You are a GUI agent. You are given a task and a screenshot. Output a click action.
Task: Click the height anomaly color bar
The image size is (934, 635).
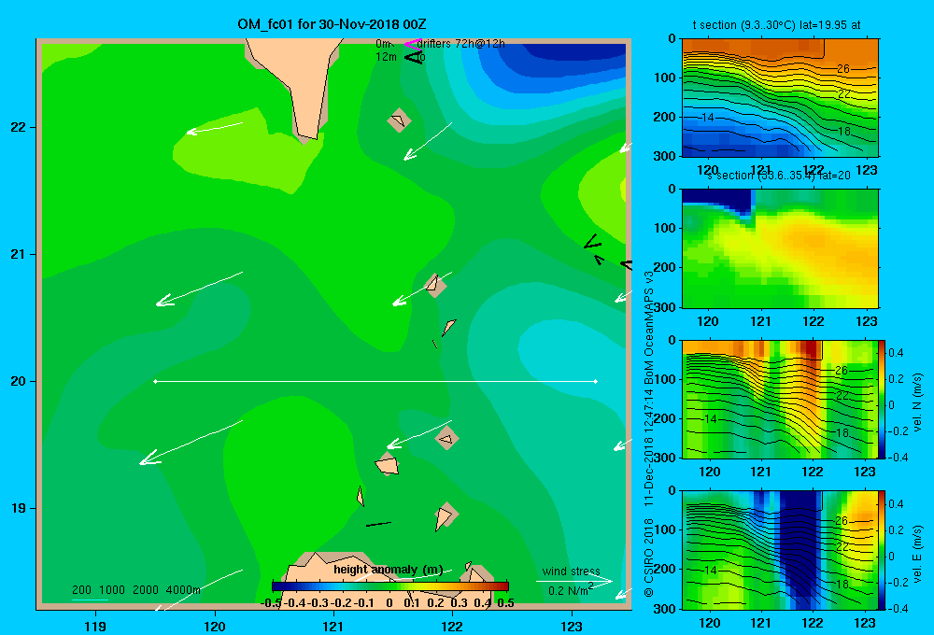pos(390,586)
